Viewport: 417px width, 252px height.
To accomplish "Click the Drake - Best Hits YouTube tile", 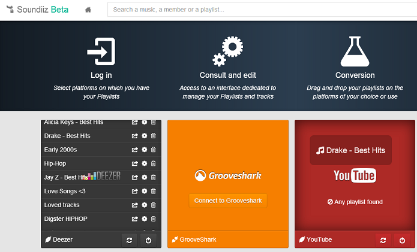I will pos(350,150).
